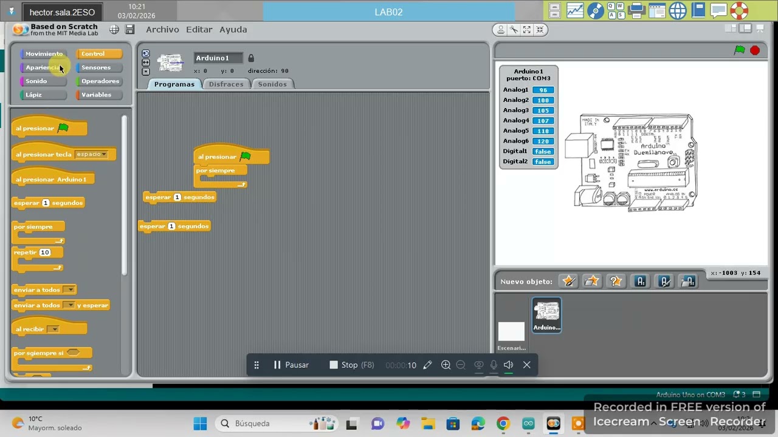Select the grow sprite tool
The width and height of the screenshot is (778, 437).
(527, 29)
